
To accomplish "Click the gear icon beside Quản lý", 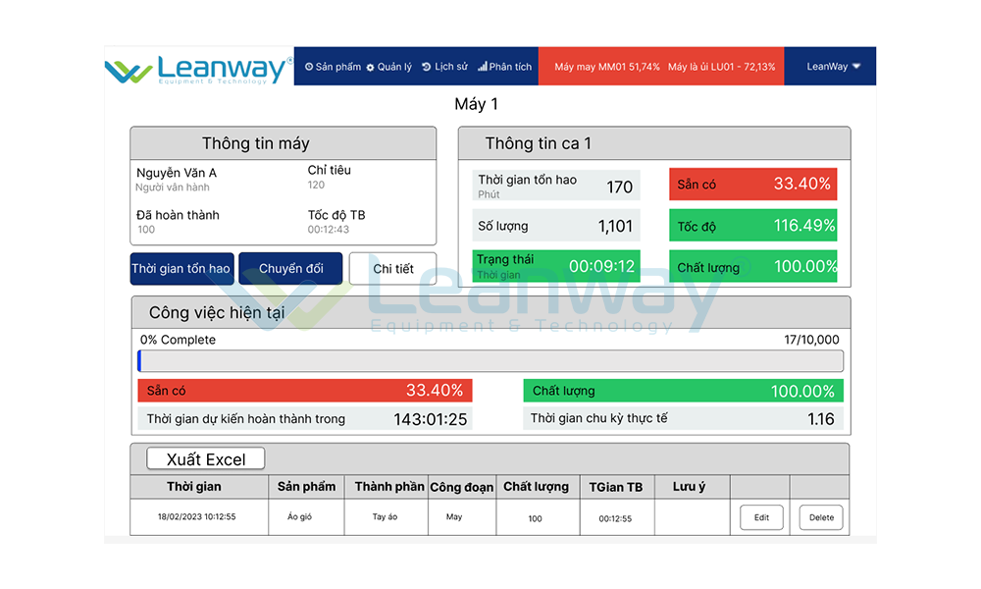I will click(371, 68).
